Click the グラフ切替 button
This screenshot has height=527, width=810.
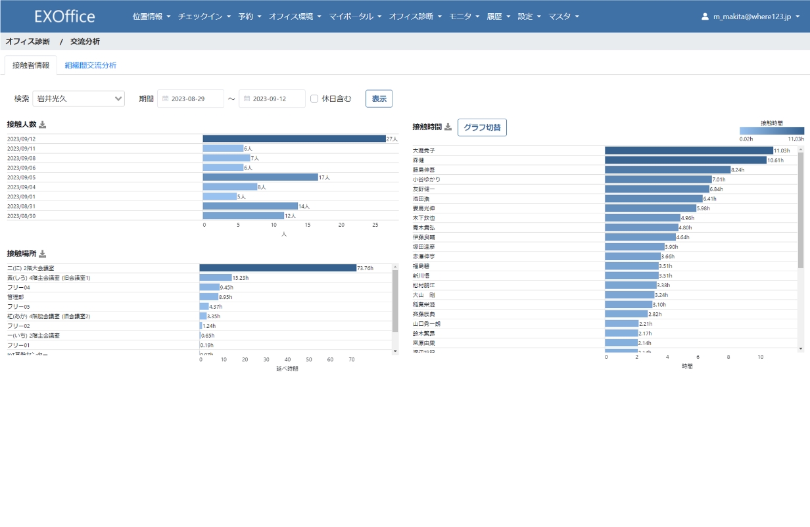coord(482,127)
